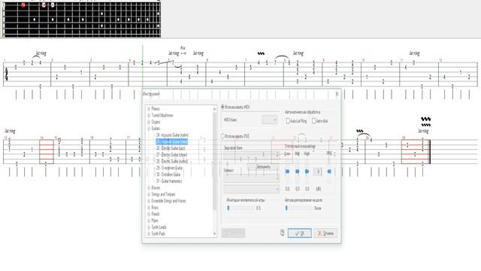Select 27 - Electric Guitar (clean)
Viewport: 481px width, 271px height.
click(171, 155)
